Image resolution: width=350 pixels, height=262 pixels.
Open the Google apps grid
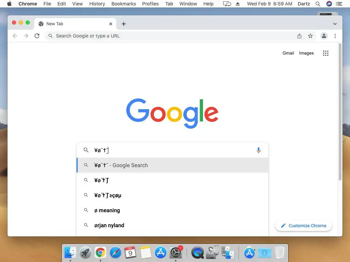(326, 53)
